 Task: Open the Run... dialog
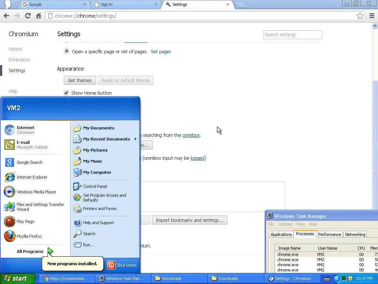pyautogui.click(x=105, y=245)
